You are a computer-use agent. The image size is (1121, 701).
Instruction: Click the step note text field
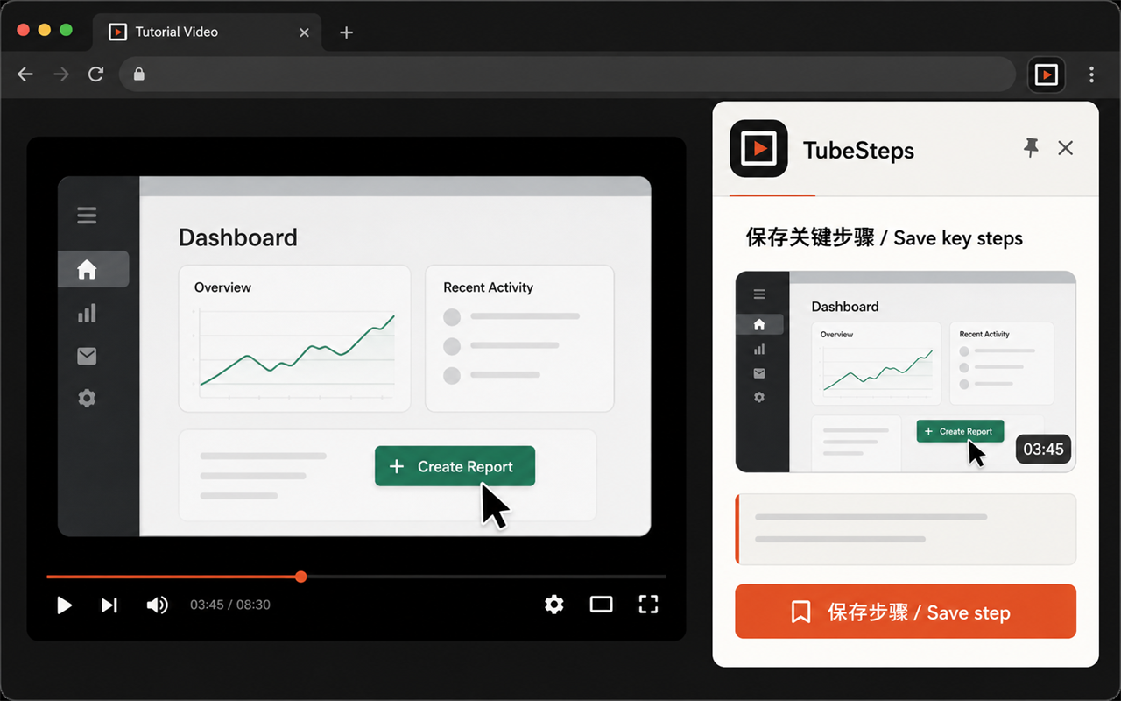pos(906,529)
